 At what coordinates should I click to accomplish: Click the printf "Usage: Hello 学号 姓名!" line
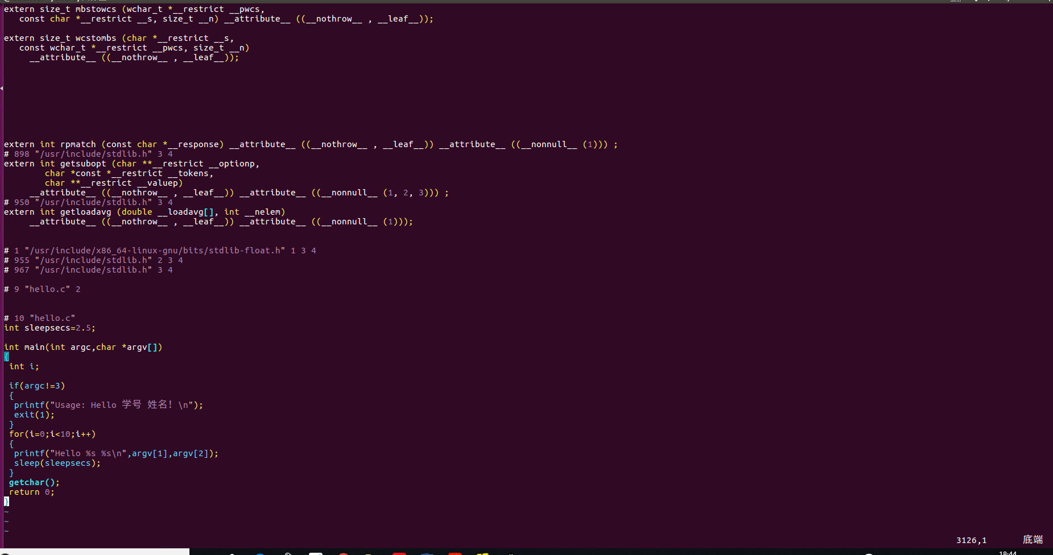[x=109, y=404]
